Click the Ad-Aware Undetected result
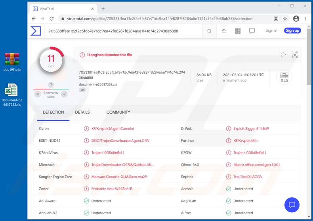Screen dimensions: 313x221 tap(101, 201)
